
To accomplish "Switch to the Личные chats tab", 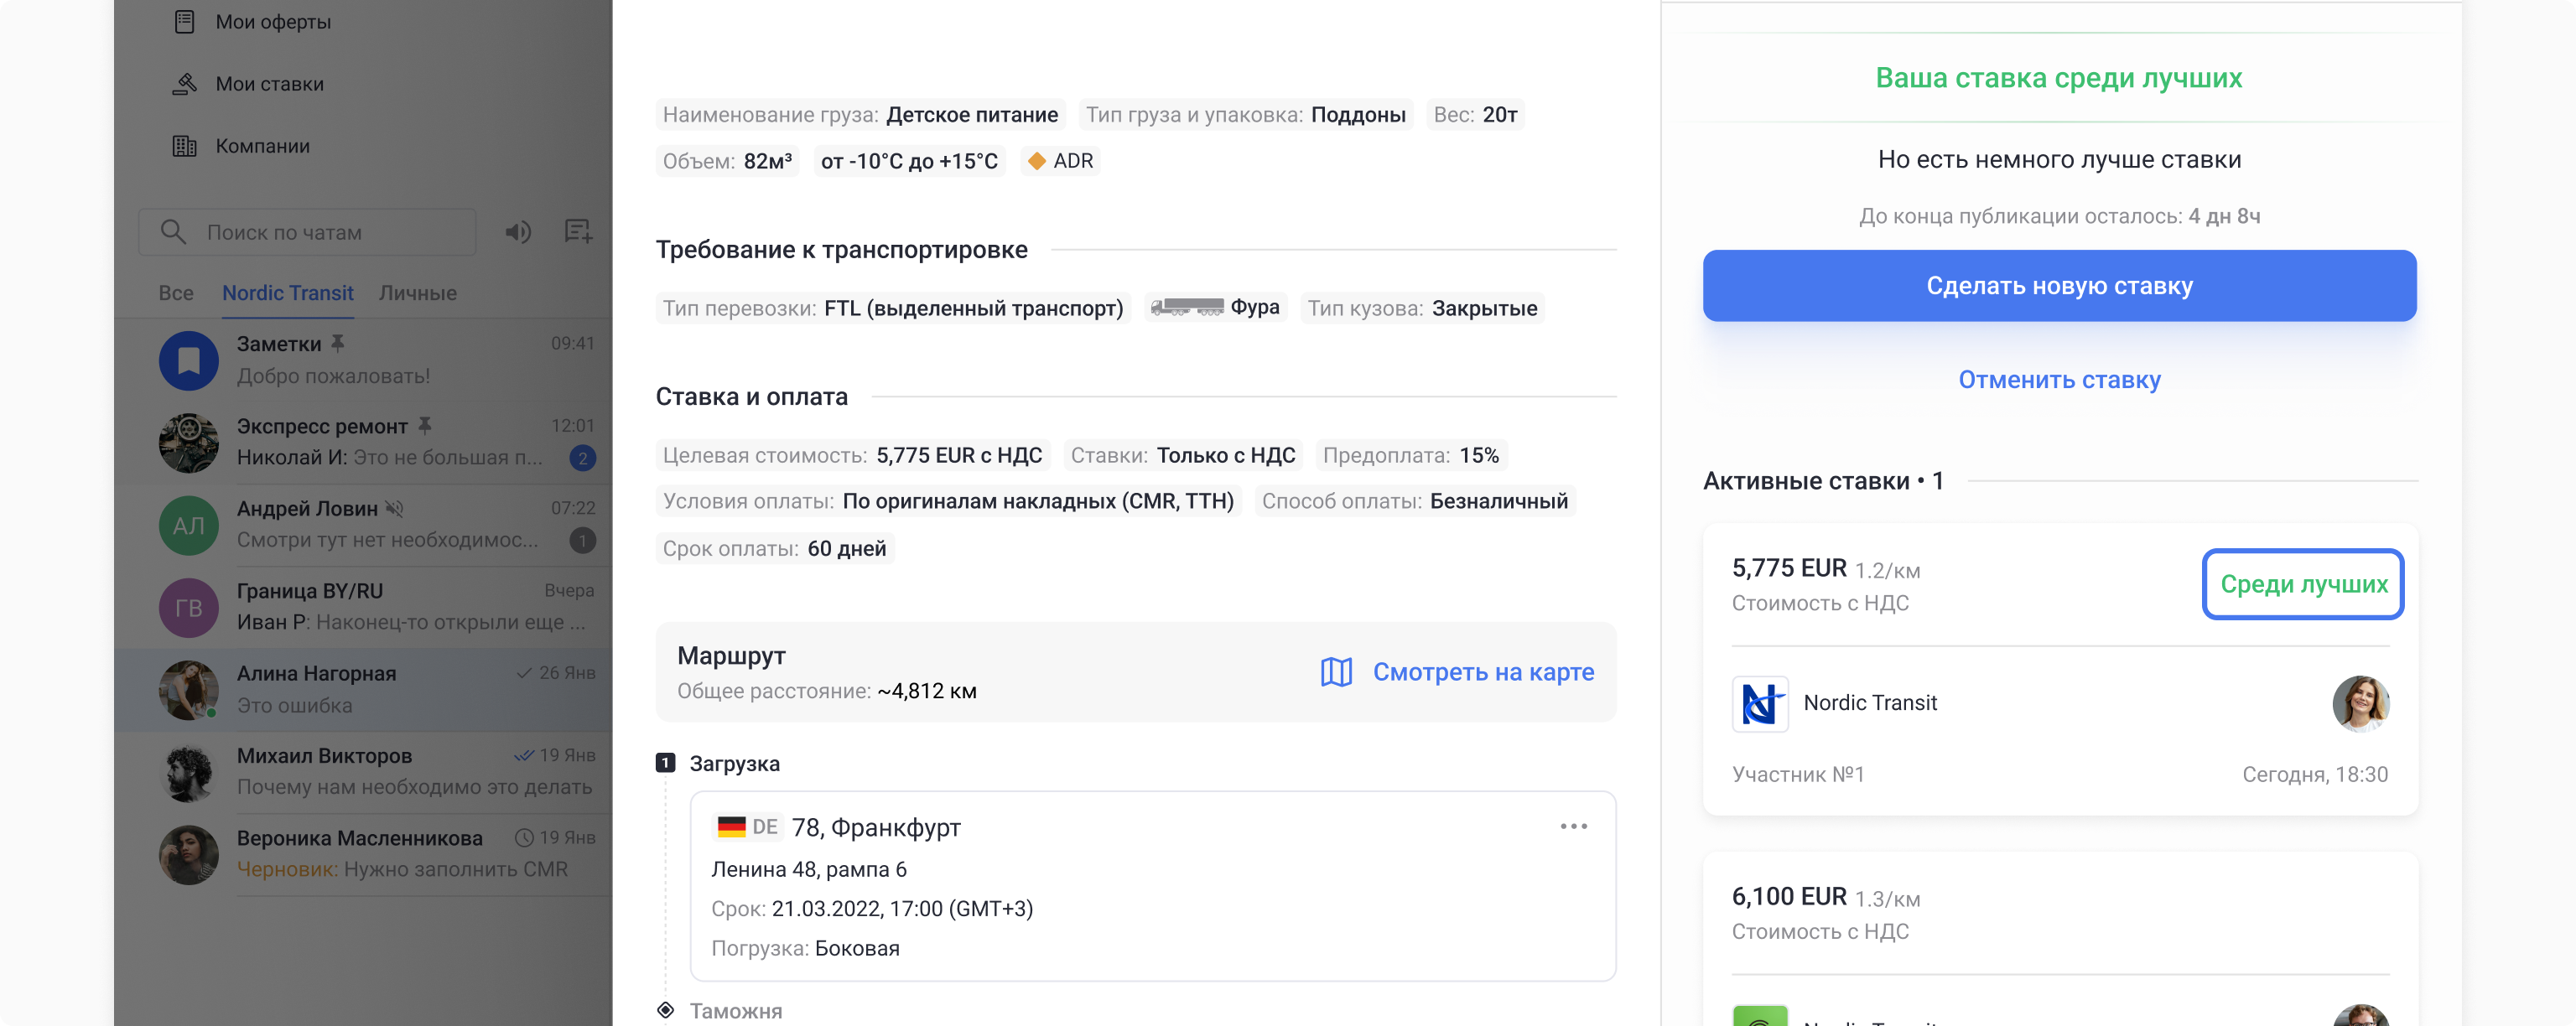I will point(418,293).
